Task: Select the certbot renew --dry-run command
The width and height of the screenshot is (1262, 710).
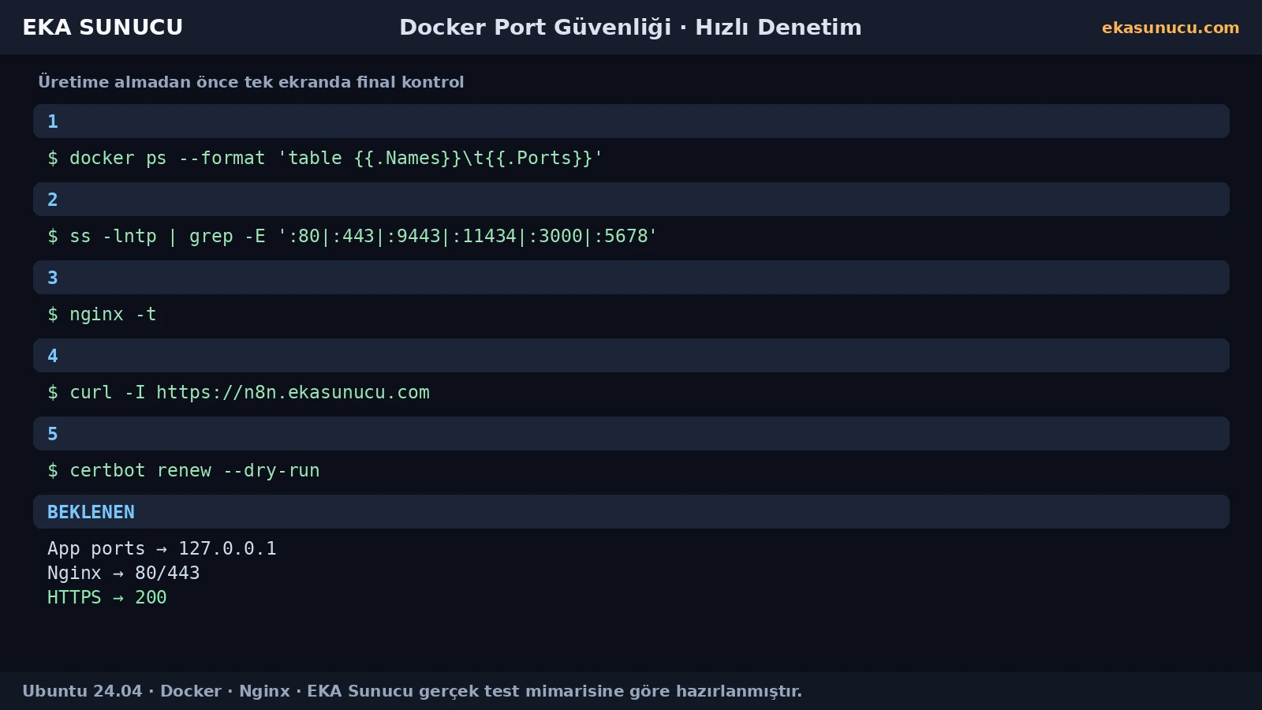Action: (x=184, y=470)
